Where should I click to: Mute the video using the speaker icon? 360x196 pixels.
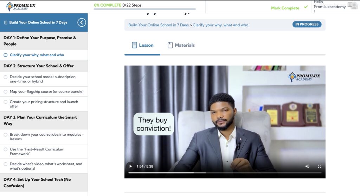point(307,166)
